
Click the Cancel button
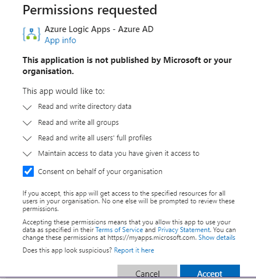point(147,271)
